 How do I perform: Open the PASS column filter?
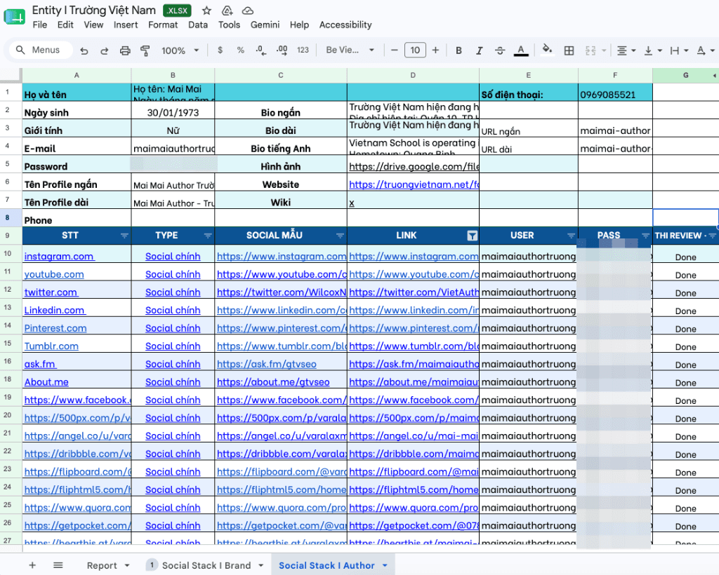pos(645,236)
